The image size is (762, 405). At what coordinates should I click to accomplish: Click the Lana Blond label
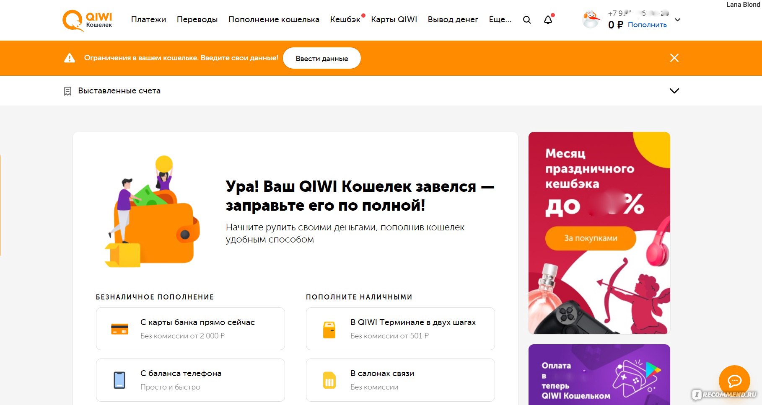pyautogui.click(x=743, y=4)
